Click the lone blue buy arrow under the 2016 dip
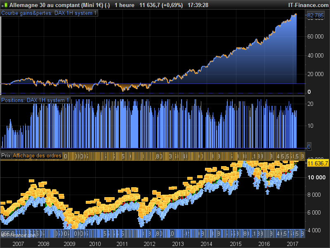 click(x=267, y=192)
